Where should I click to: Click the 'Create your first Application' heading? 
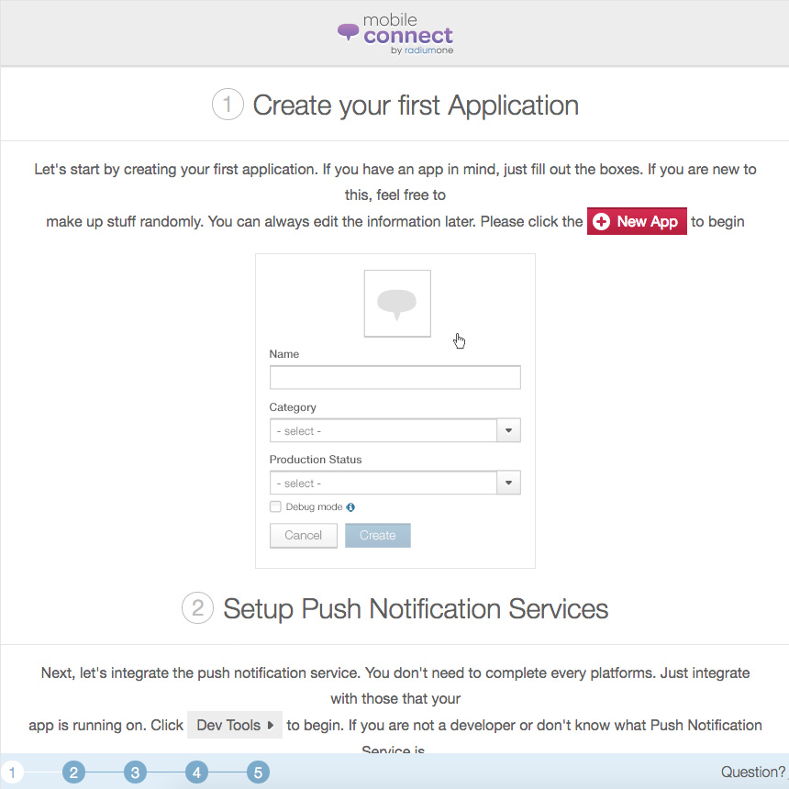point(416,106)
